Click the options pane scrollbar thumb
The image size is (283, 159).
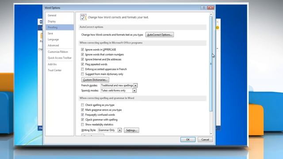click(x=211, y=64)
